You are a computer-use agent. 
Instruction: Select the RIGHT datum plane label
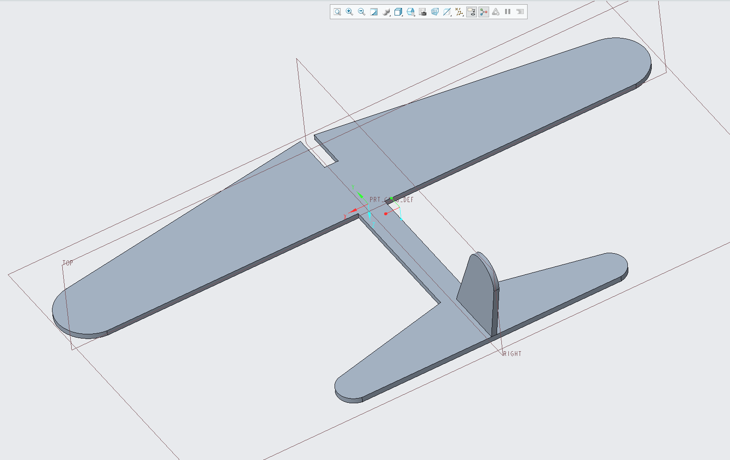tap(512, 354)
